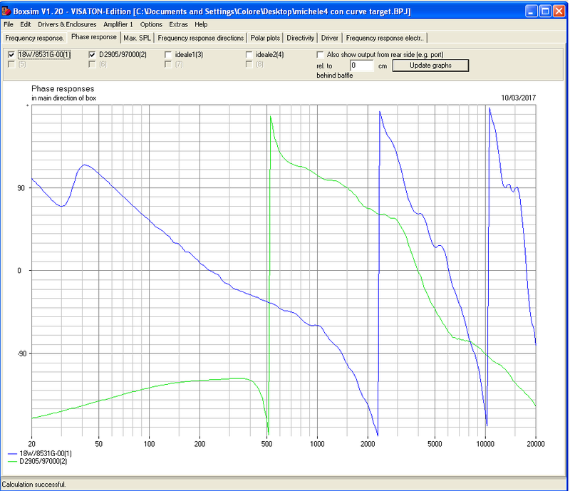Click 'Calculation successful.' status bar text
The width and height of the screenshot is (570, 491).
[x=33, y=485]
